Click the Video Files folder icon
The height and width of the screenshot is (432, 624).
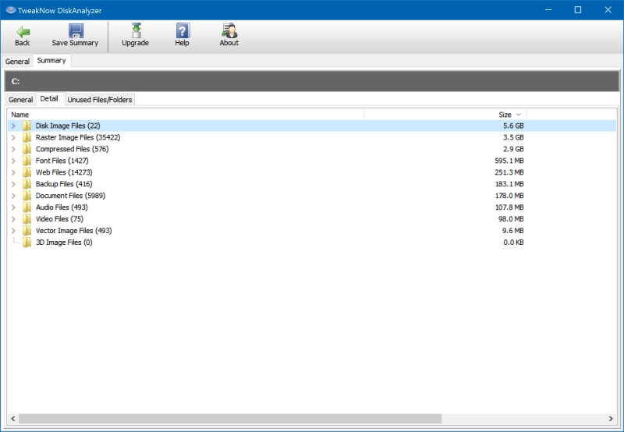pyautogui.click(x=27, y=219)
